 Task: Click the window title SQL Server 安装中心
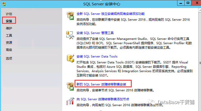pyautogui.click(x=102, y=4)
